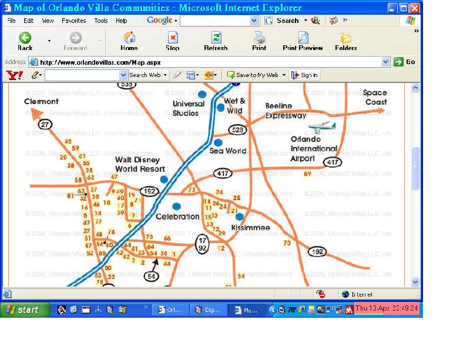
Task: Click the scrollbar down arrow
Action: 415,282
